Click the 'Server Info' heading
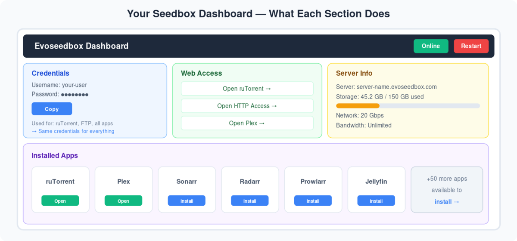The image size is (517, 241). (x=354, y=73)
